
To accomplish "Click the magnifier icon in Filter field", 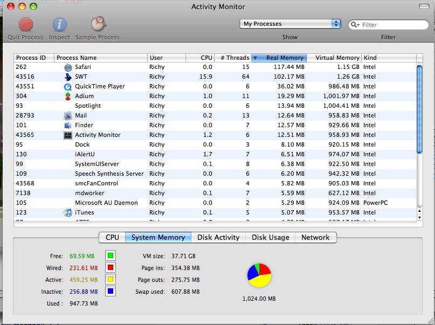I will tap(354, 25).
